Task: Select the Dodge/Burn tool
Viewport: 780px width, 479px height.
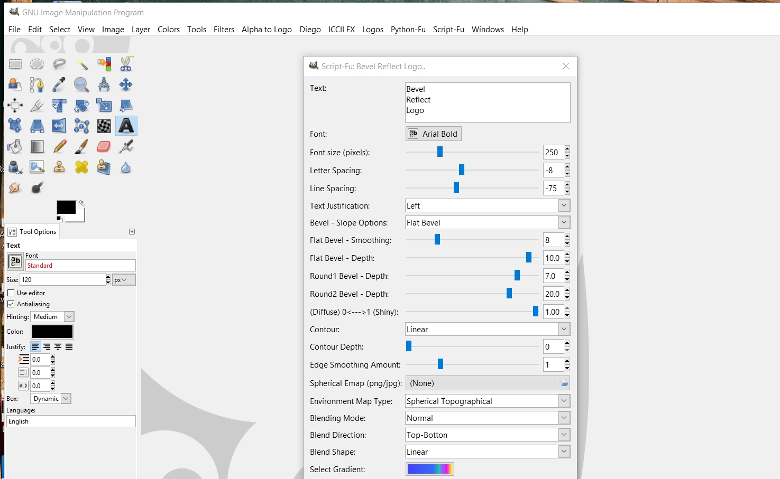Action: tap(37, 188)
